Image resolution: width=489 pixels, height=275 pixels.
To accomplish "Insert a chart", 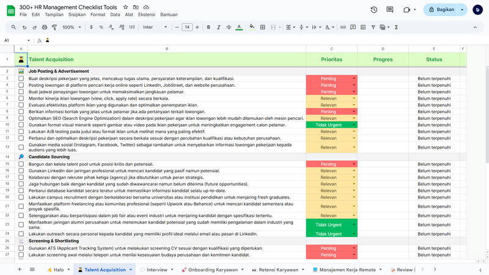I will [x=363, y=28].
